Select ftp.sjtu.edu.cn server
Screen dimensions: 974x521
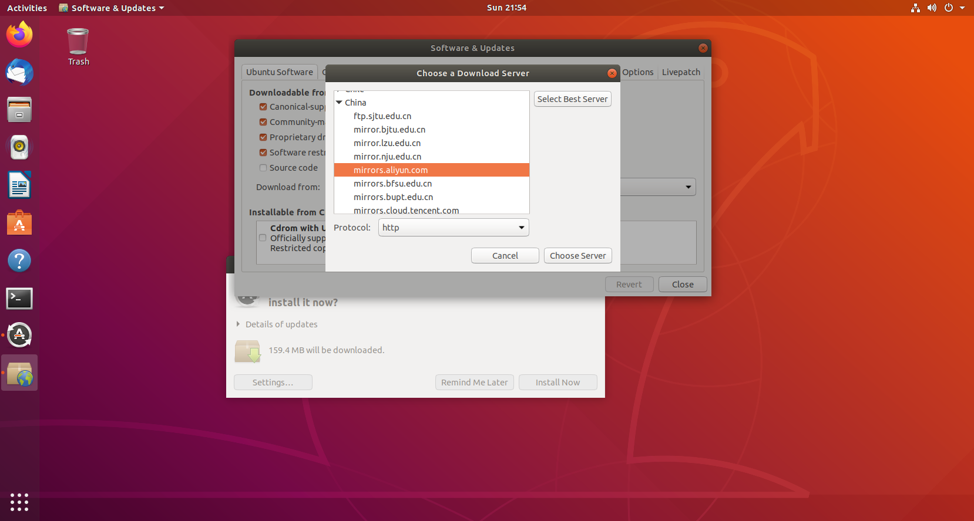432,116
